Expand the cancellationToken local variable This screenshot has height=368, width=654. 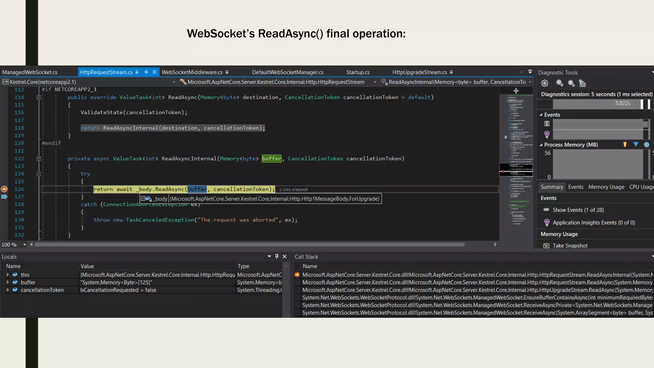(x=8, y=290)
